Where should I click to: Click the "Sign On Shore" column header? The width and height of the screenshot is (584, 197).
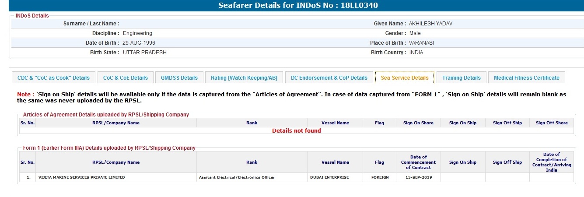coord(418,123)
